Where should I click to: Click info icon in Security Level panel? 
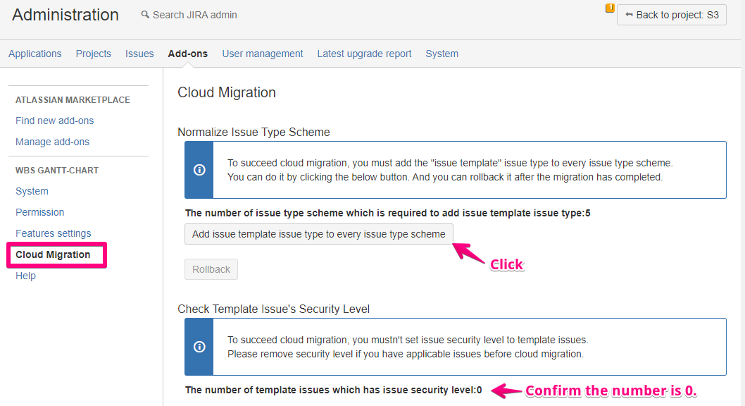[x=200, y=347]
